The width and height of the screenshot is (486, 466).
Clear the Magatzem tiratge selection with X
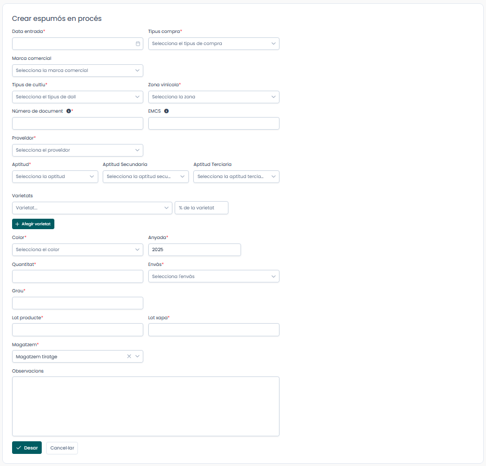point(129,356)
